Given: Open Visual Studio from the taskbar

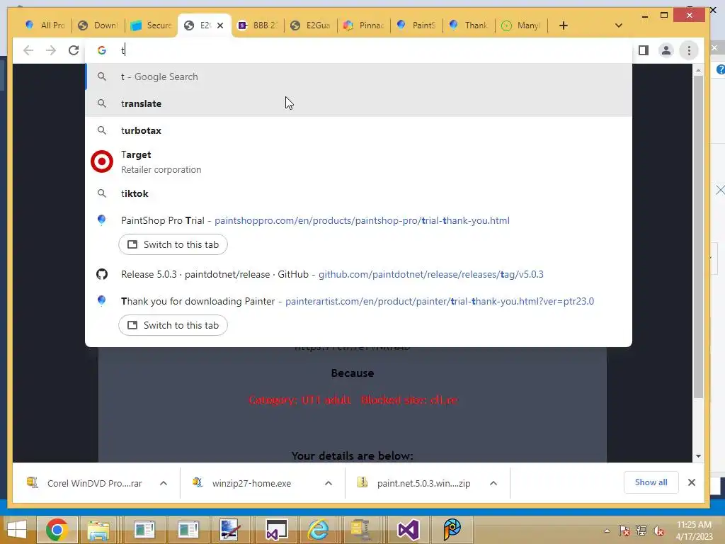Looking at the screenshot, I should 409,530.
